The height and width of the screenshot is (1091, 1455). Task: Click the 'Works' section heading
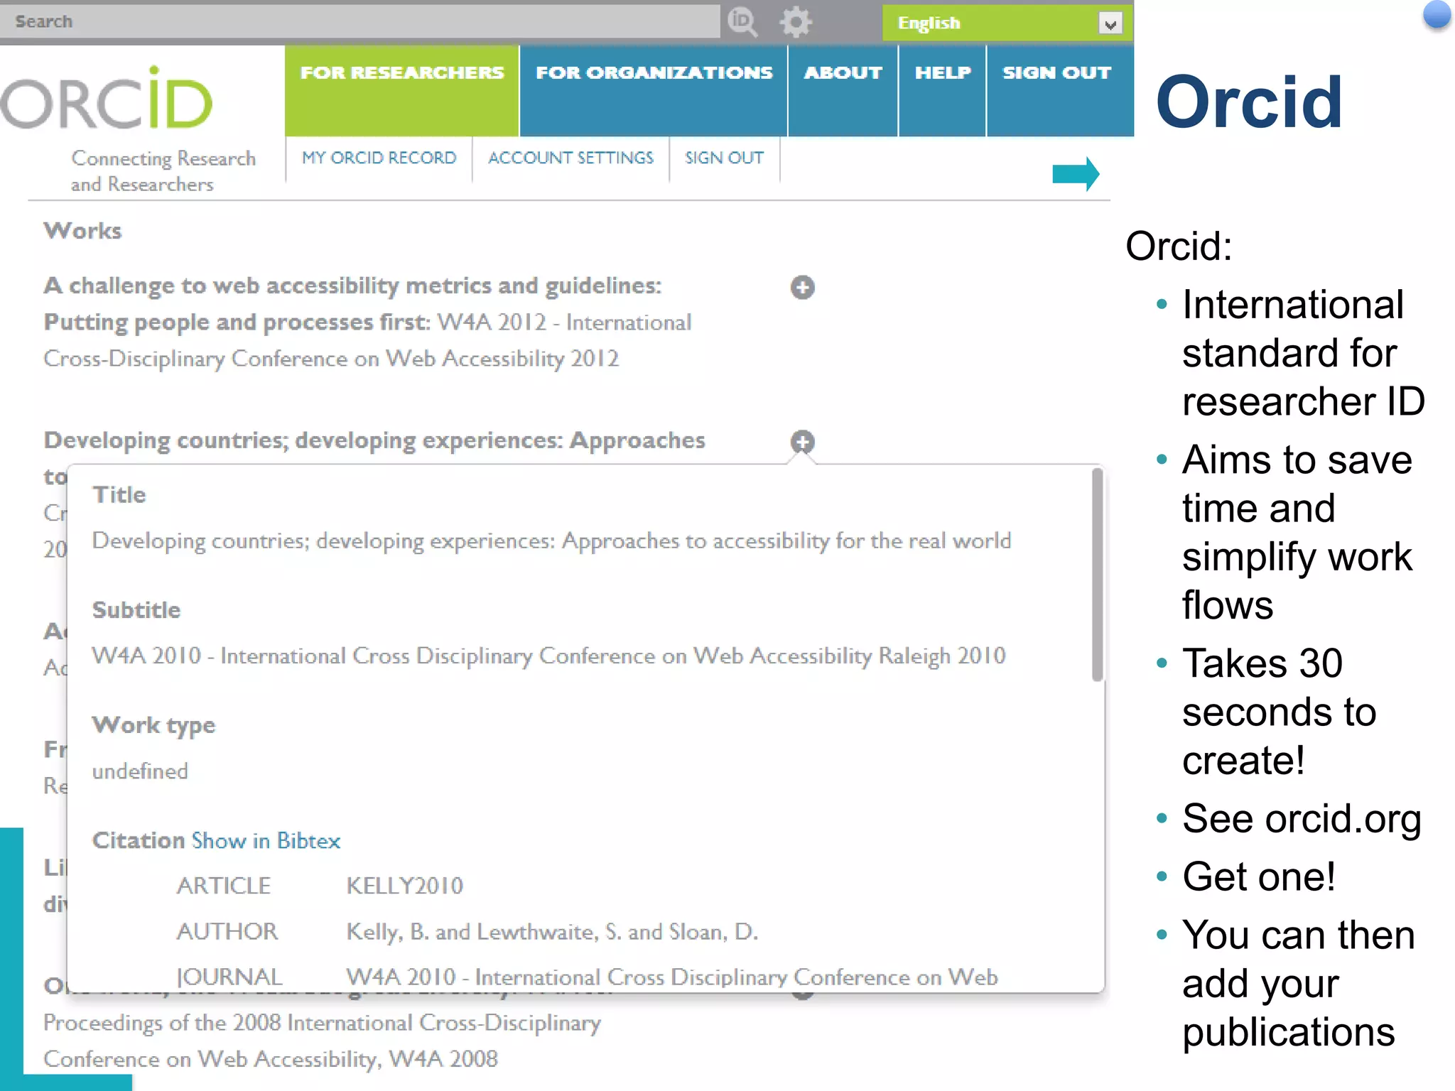(82, 231)
